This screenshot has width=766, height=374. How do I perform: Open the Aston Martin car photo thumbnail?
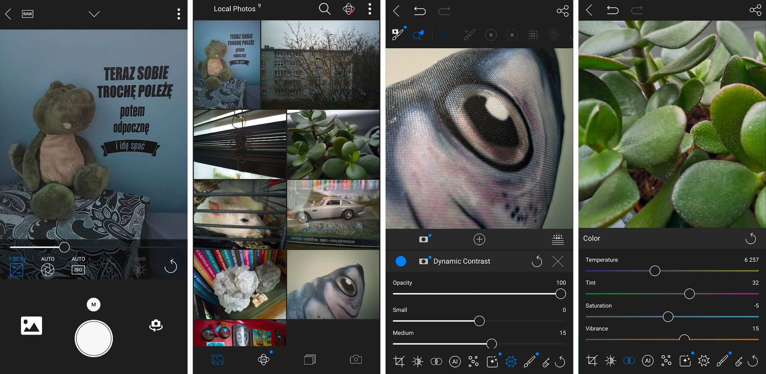click(x=333, y=214)
